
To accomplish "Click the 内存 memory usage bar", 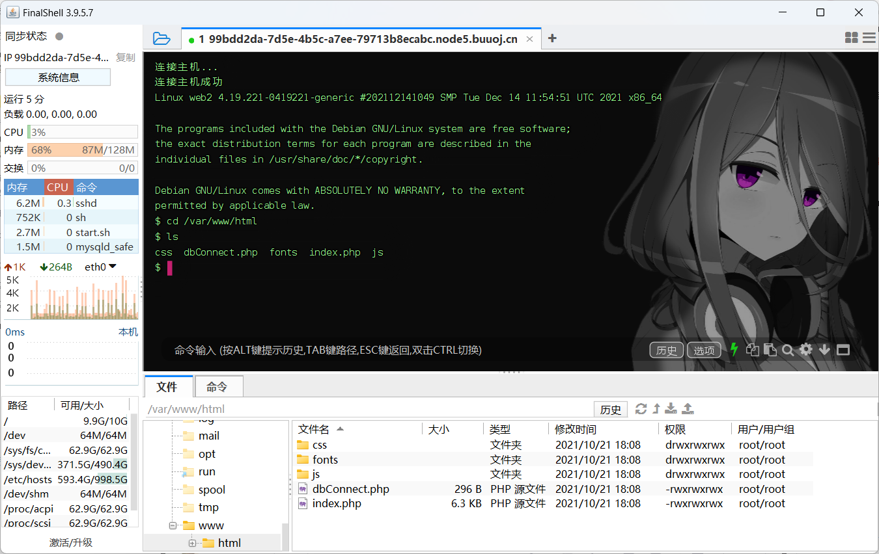I will [82, 150].
